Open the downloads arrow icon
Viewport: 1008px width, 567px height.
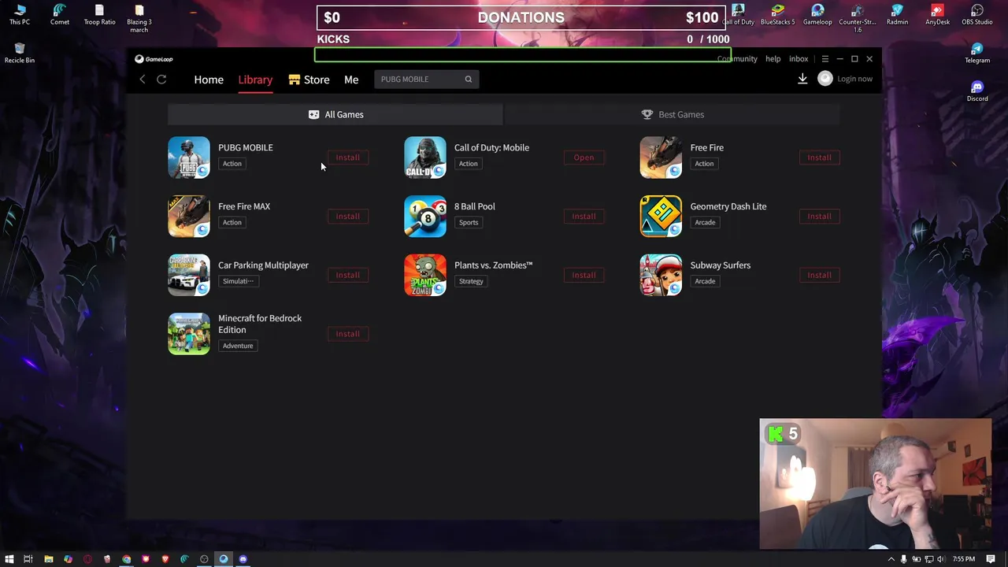(x=802, y=79)
